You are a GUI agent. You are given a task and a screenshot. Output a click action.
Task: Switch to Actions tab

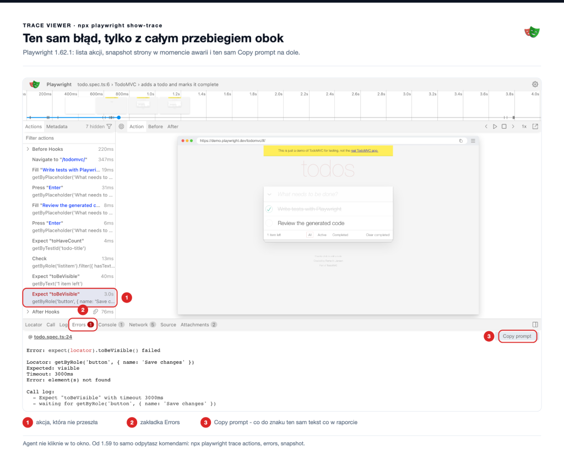34,127
